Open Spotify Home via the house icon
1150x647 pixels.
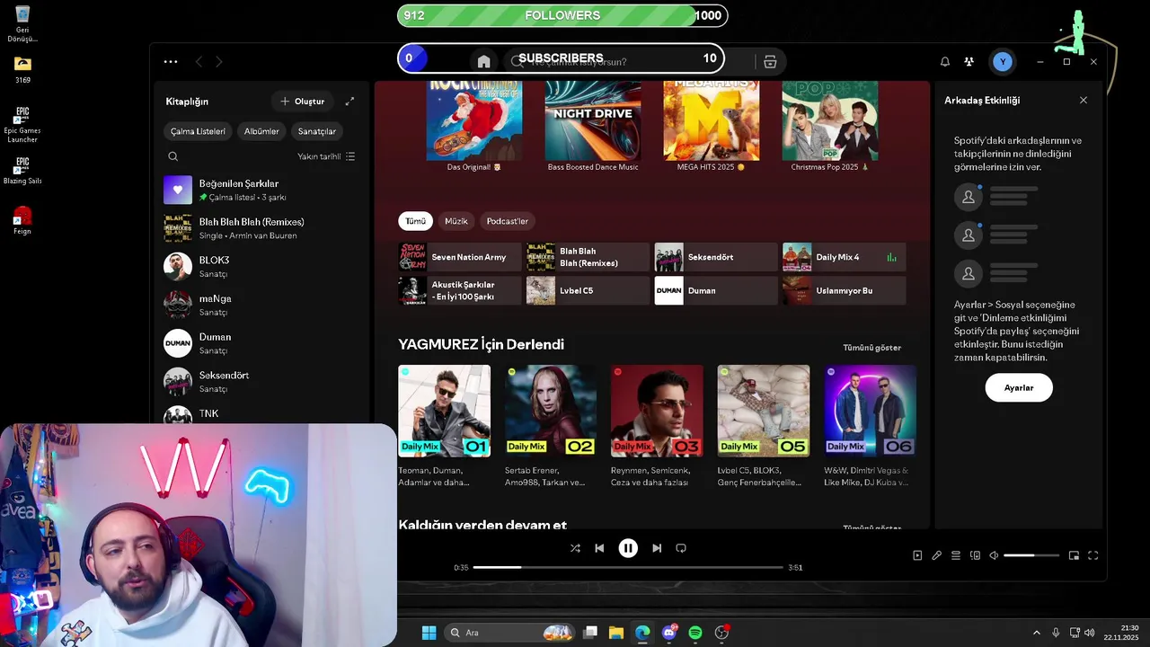[483, 62]
